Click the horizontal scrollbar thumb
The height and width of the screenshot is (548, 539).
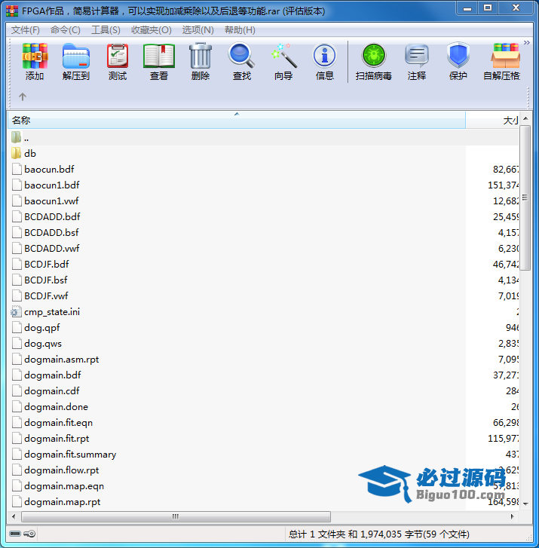point(176,516)
